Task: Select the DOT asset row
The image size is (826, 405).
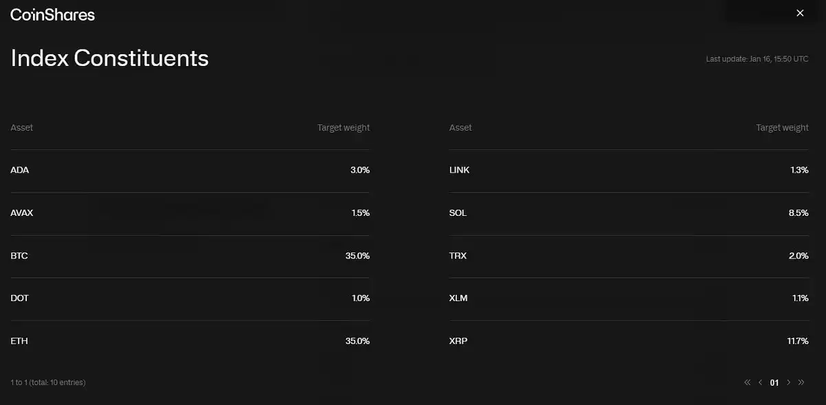Action: tap(190, 298)
